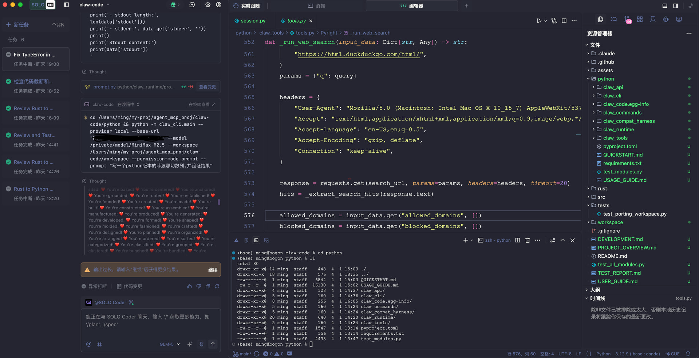
Task: Click the regenerate response icon
Action: [217, 286]
